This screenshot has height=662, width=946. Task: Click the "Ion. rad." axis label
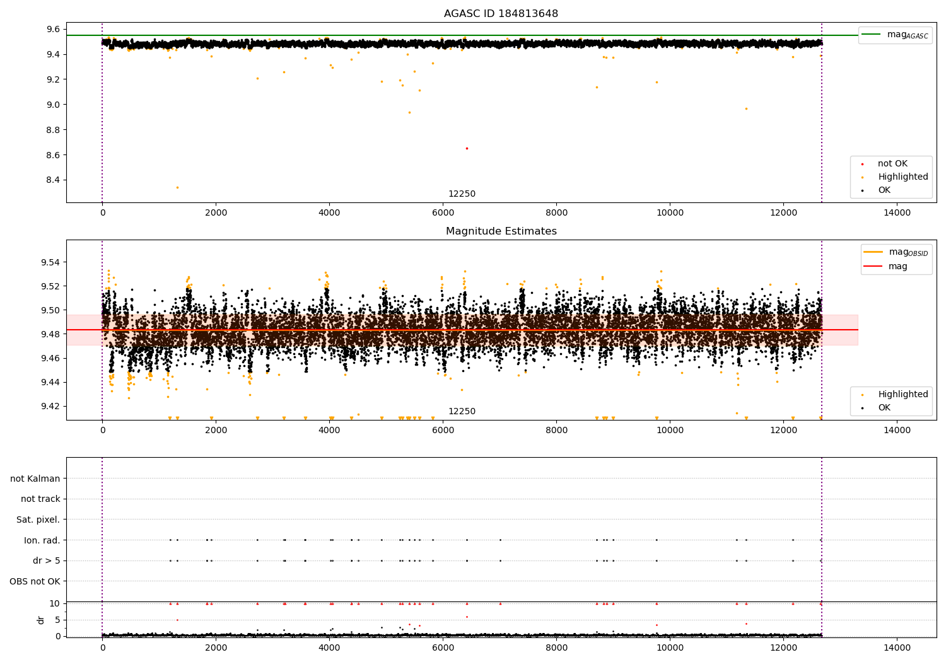[x=42, y=540]
